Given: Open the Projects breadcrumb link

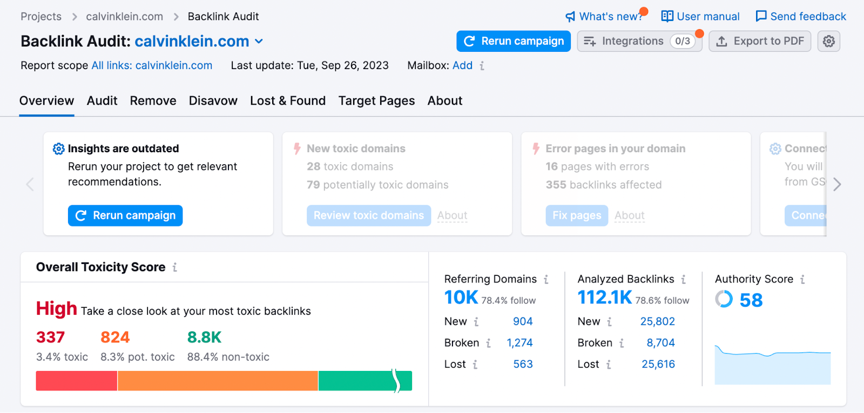Looking at the screenshot, I should click(41, 17).
